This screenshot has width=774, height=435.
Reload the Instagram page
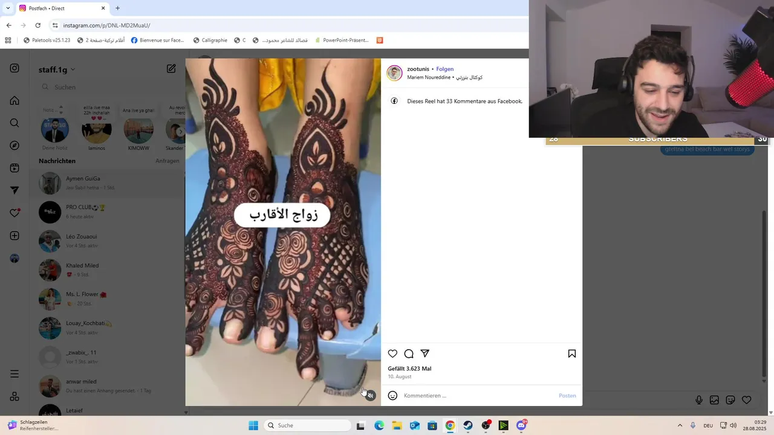point(37,25)
